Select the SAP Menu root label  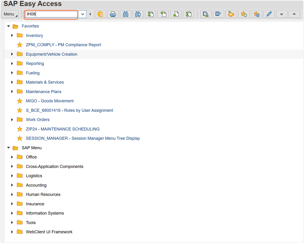[32, 148]
